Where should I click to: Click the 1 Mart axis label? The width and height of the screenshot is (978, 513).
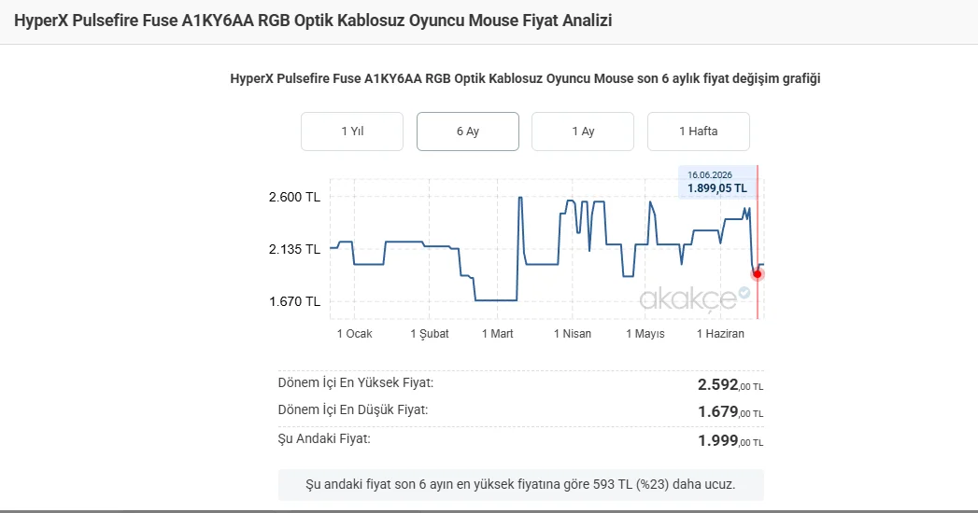click(x=497, y=334)
